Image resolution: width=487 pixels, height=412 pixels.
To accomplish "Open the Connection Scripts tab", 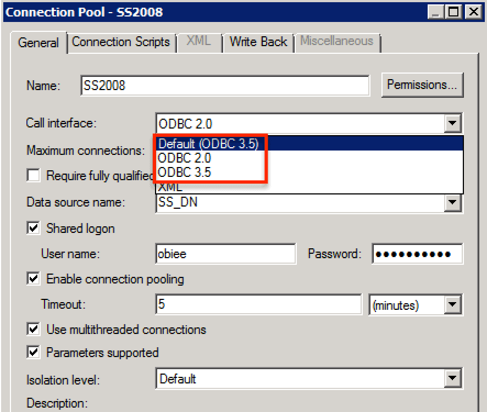I will pos(121,42).
